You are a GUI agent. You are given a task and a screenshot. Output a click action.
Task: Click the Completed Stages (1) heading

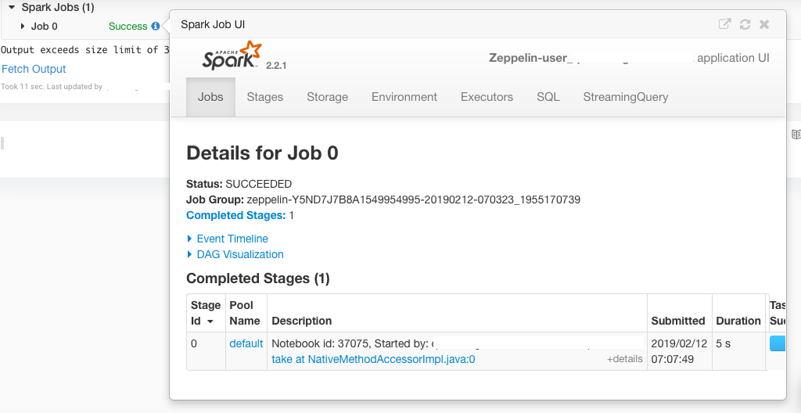258,278
